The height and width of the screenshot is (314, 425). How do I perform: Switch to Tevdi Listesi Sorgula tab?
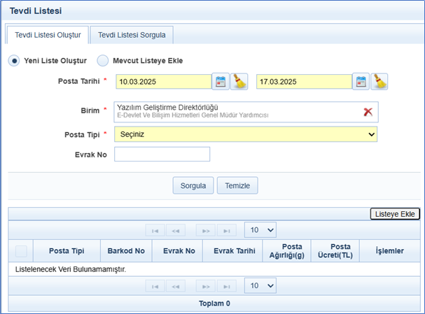(x=132, y=34)
